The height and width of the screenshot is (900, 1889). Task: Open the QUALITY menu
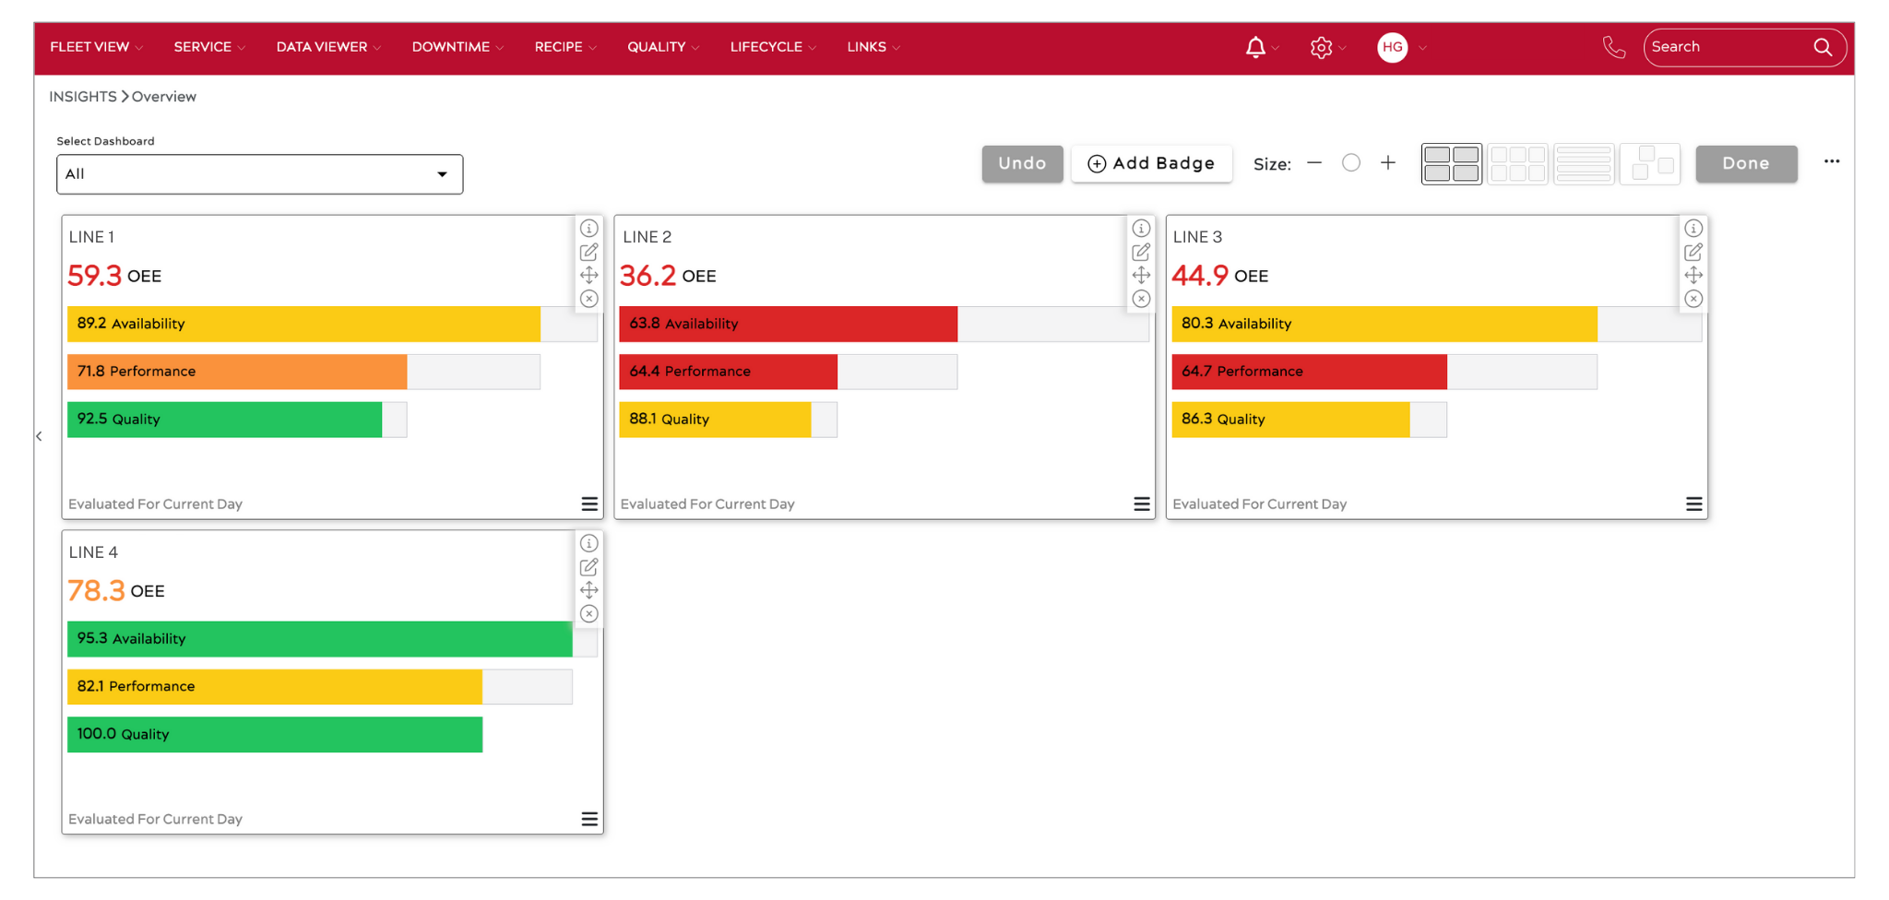(x=656, y=47)
